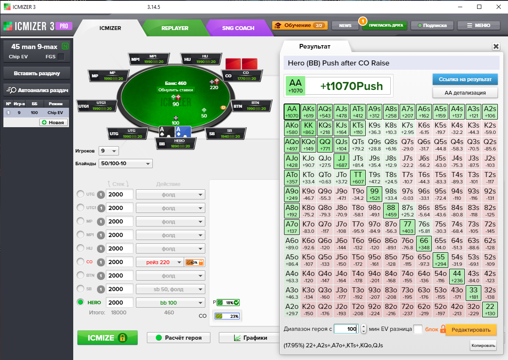Select the UTG1 radio button
The width and height of the screenshot is (508, 360).
pos(80,208)
